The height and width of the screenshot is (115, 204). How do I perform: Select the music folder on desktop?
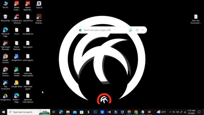click(17, 31)
